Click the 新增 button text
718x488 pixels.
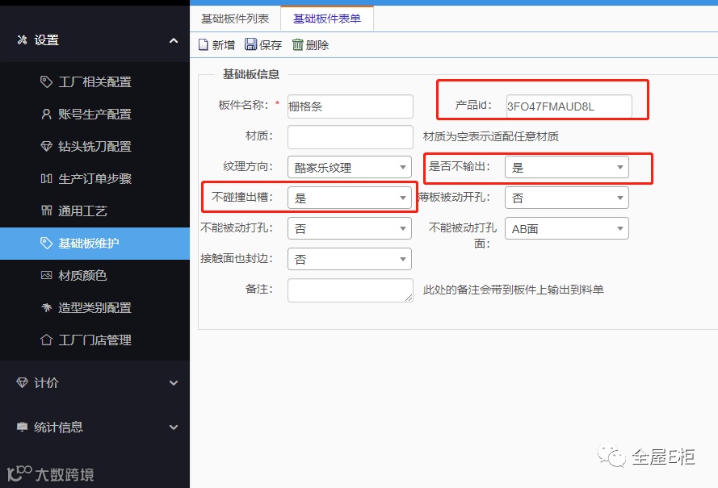(x=224, y=45)
